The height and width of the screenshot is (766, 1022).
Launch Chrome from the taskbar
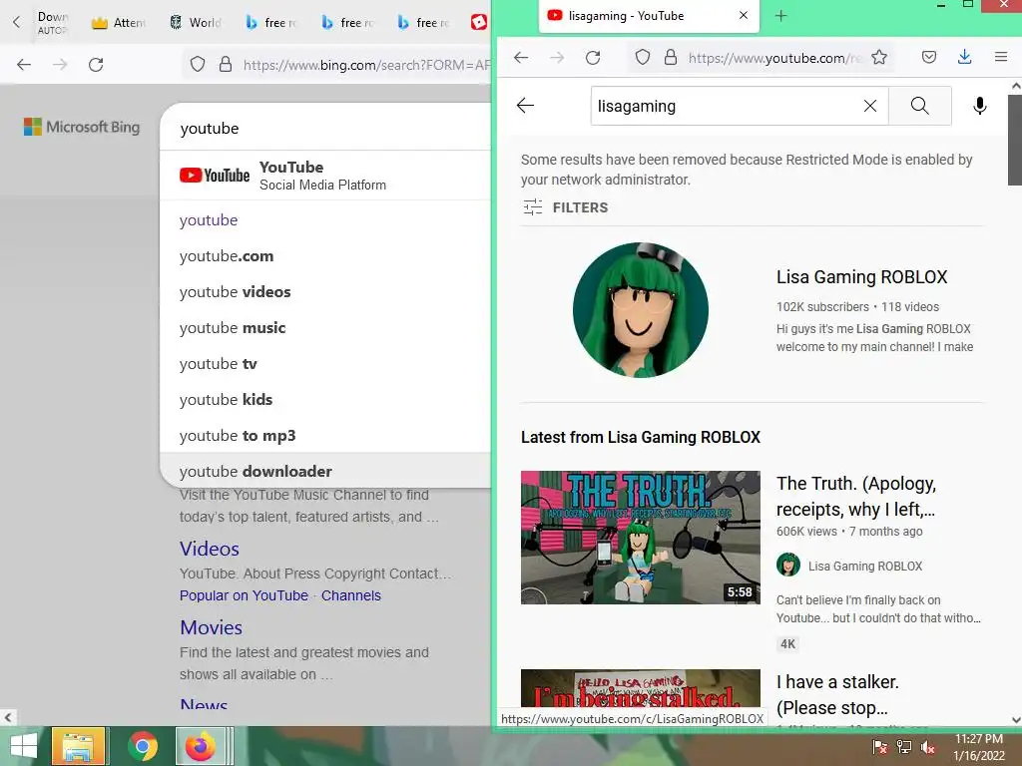click(143, 746)
